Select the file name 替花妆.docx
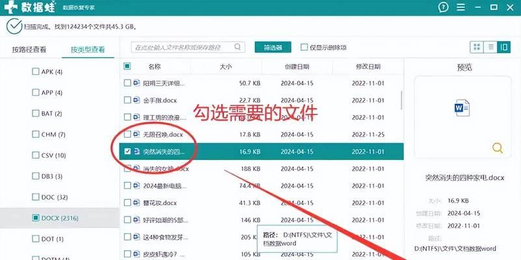The height and width of the screenshot is (260, 521). pos(160,203)
